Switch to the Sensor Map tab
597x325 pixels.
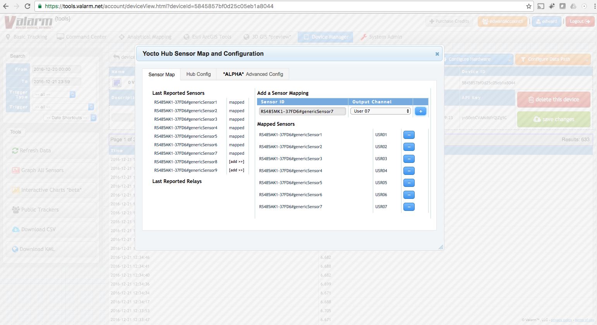coord(161,74)
